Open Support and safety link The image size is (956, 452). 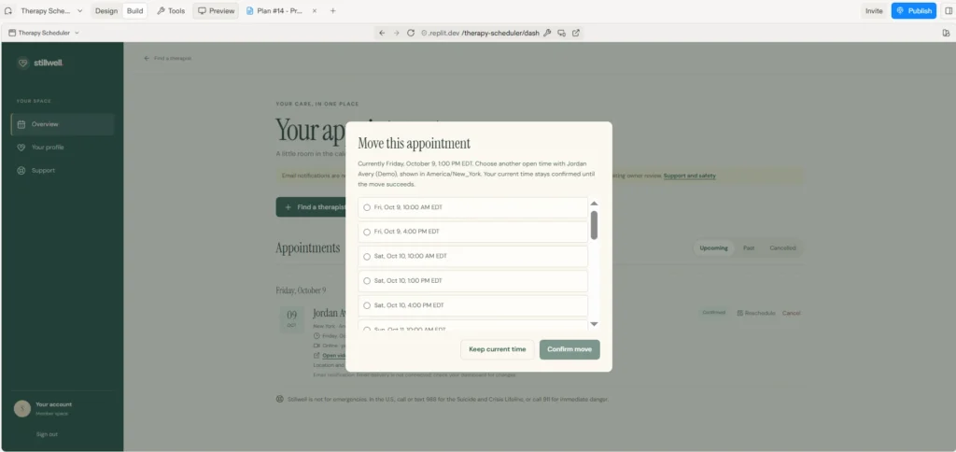(690, 176)
